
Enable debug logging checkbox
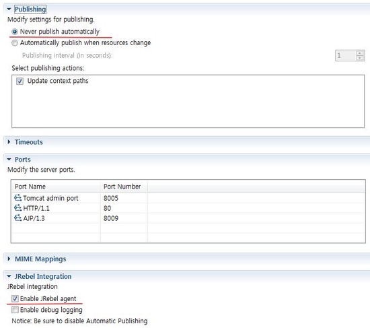15,310
